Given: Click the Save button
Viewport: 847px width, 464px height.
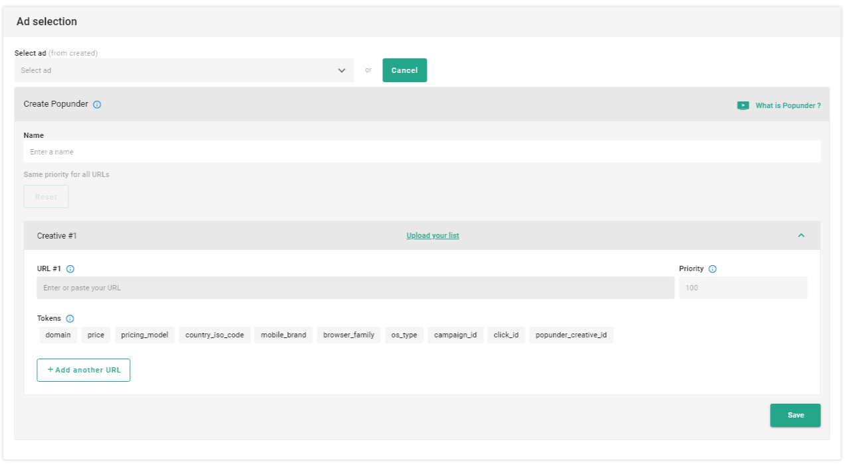Looking at the screenshot, I should [795, 416].
